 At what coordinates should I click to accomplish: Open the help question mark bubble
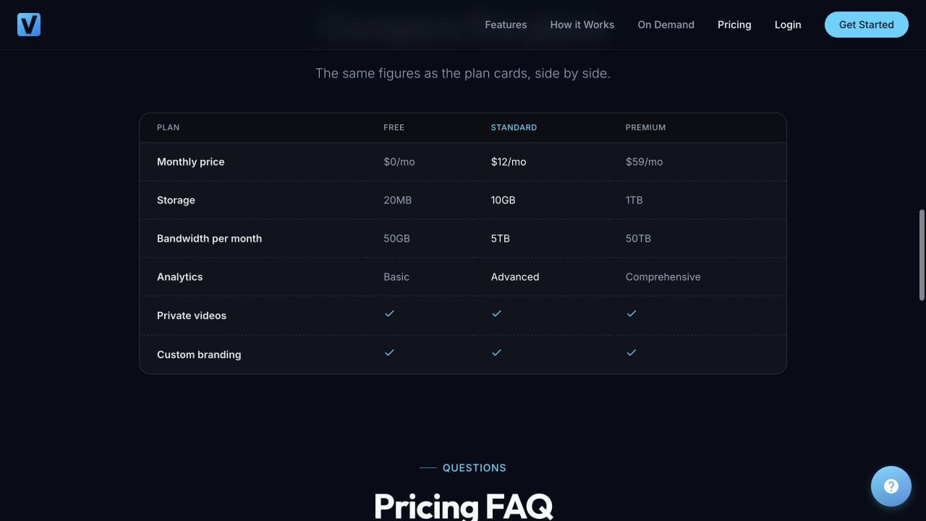[891, 486]
